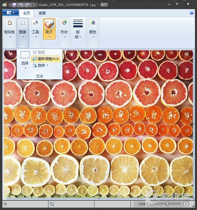
Task: Expand the 形状 group arrow
Action: point(65,37)
